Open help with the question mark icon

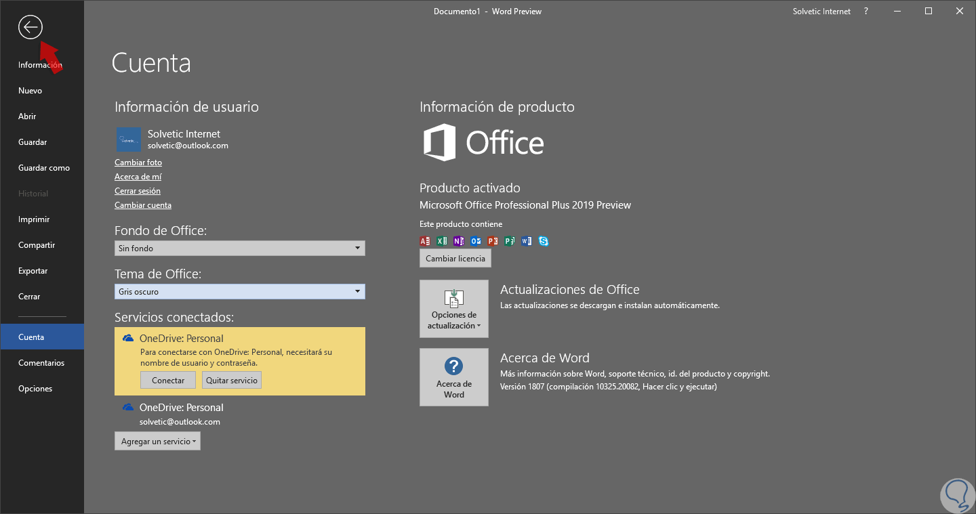coord(866,12)
